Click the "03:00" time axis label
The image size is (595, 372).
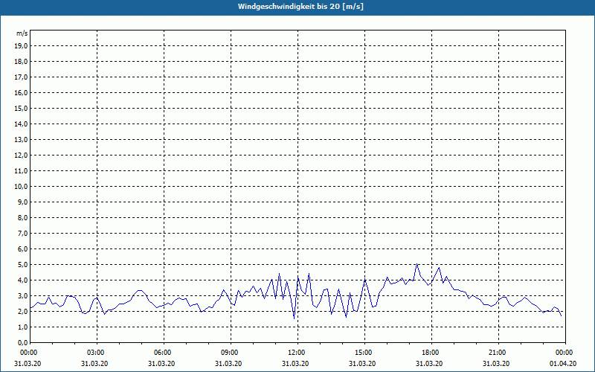(97, 353)
